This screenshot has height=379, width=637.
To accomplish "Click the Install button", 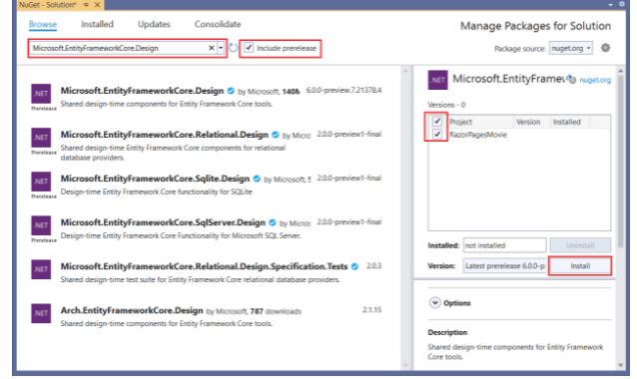I will coord(580,266).
